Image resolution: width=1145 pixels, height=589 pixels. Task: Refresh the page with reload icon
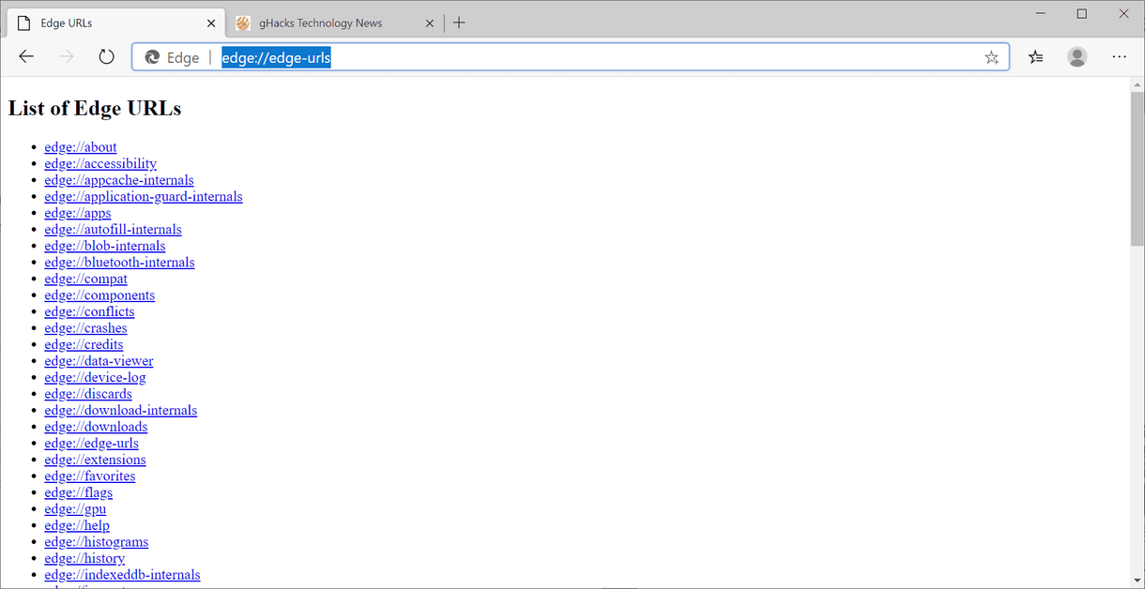[x=106, y=57]
